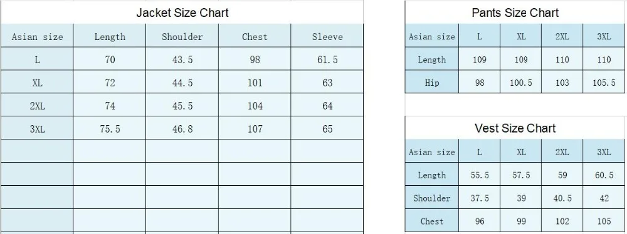The width and height of the screenshot is (627, 234).
Task: Select the jacket Length header cell
Action: tap(110, 36)
